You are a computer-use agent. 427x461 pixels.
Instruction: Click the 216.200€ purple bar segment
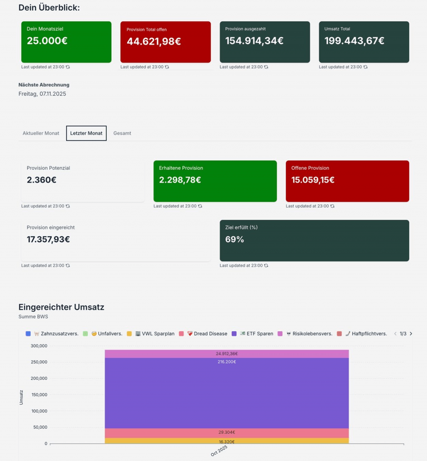[226, 393]
